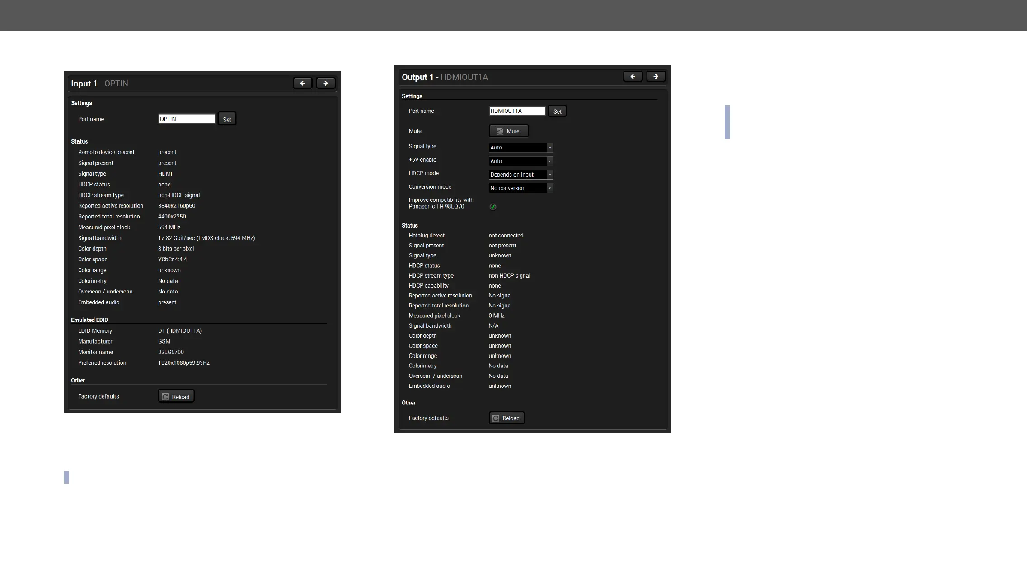Click the Output 1 - HDMIOUT1A panel title
This screenshot has height=576, width=1027.
coord(445,77)
